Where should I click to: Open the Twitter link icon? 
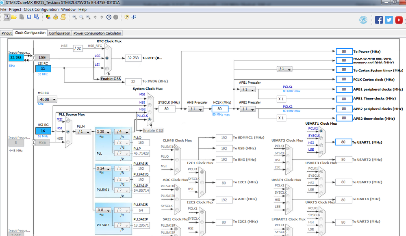point(389,20)
